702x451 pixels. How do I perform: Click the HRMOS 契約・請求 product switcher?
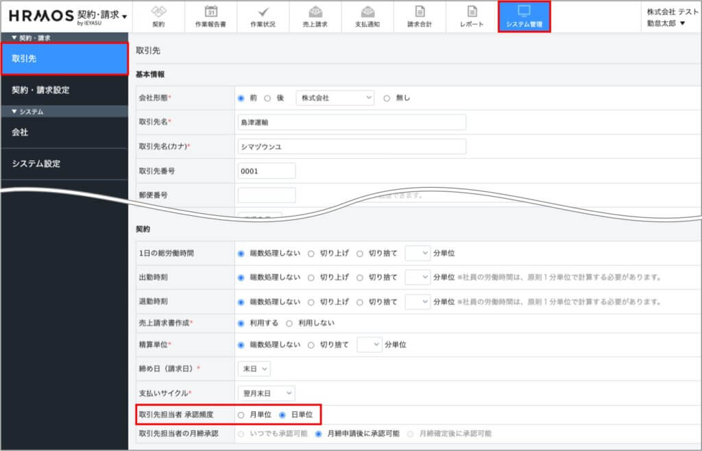[x=67, y=16]
